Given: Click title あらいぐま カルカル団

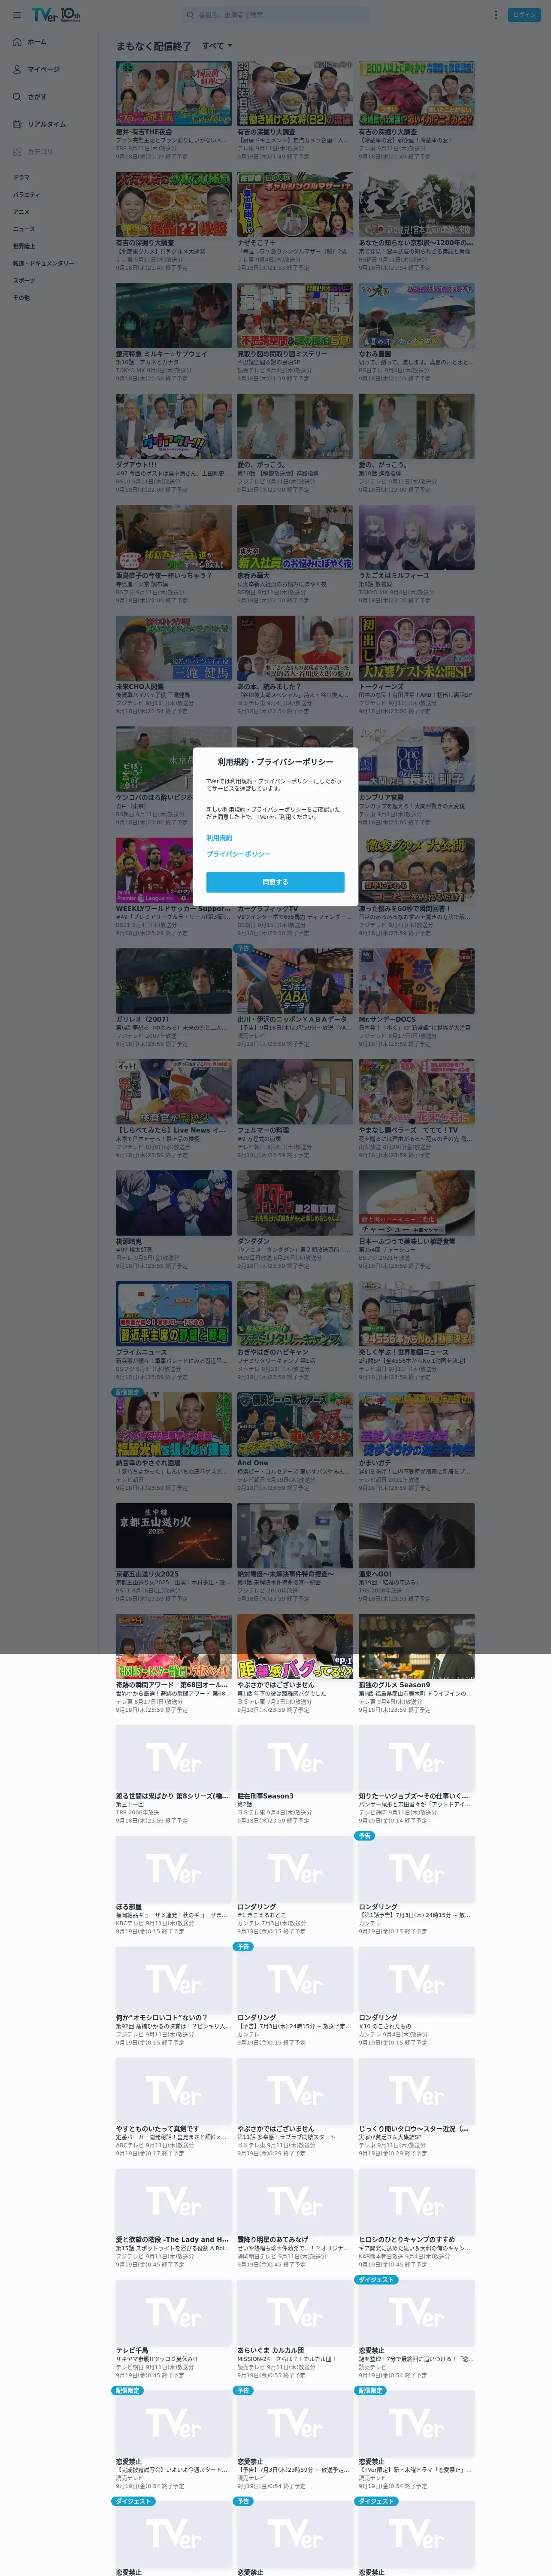Looking at the screenshot, I should 270,2351.
